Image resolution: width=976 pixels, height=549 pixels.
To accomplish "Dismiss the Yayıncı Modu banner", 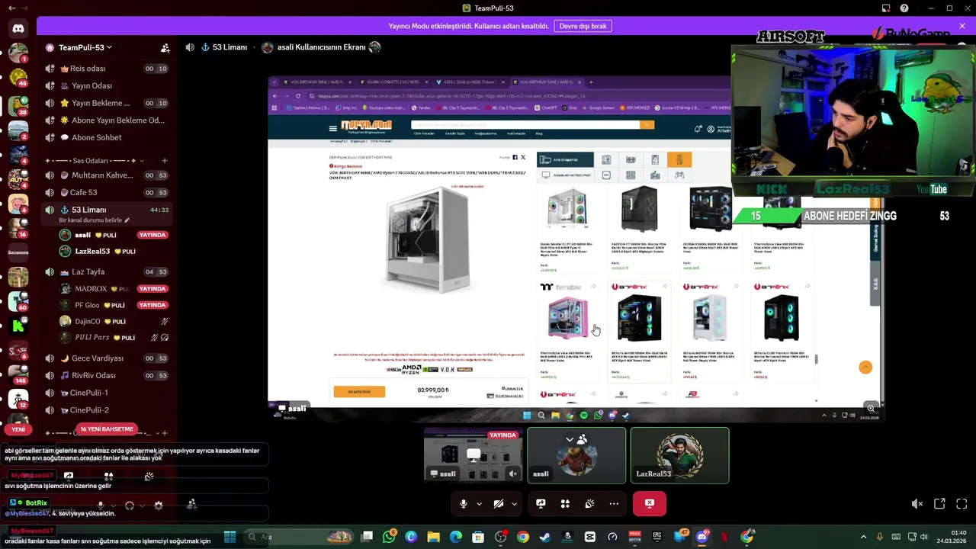I will (962, 26).
